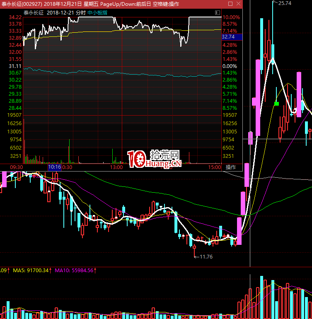Screen dimensions: 312x319
Task: Toggle the side panel icon beside 中小板指
Action: pos(218,13)
